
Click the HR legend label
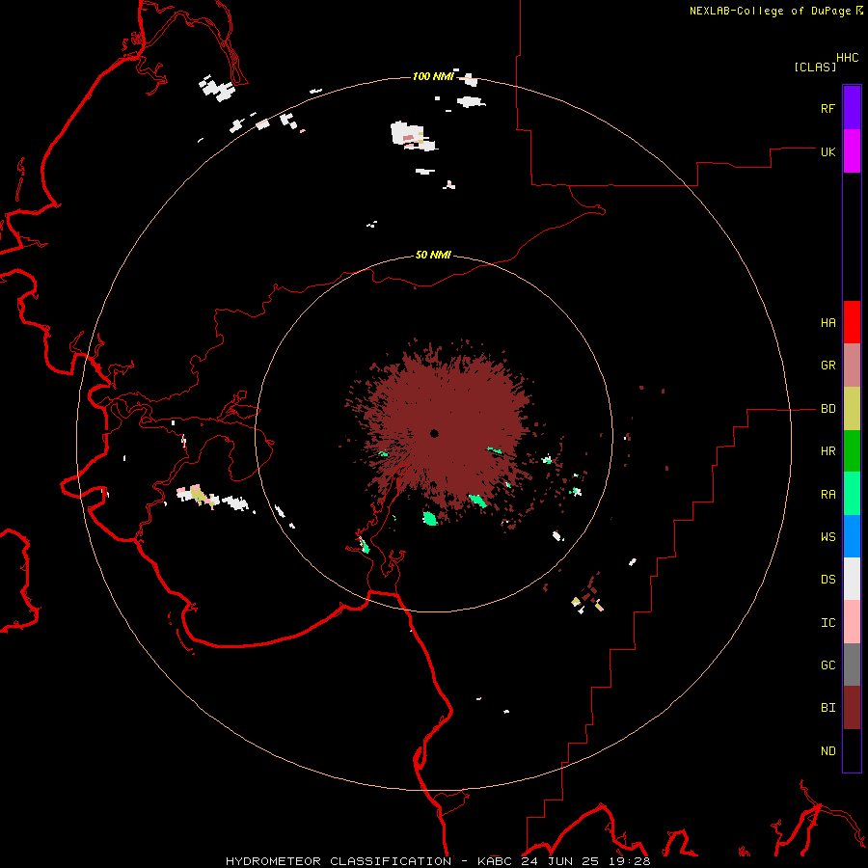(x=827, y=451)
